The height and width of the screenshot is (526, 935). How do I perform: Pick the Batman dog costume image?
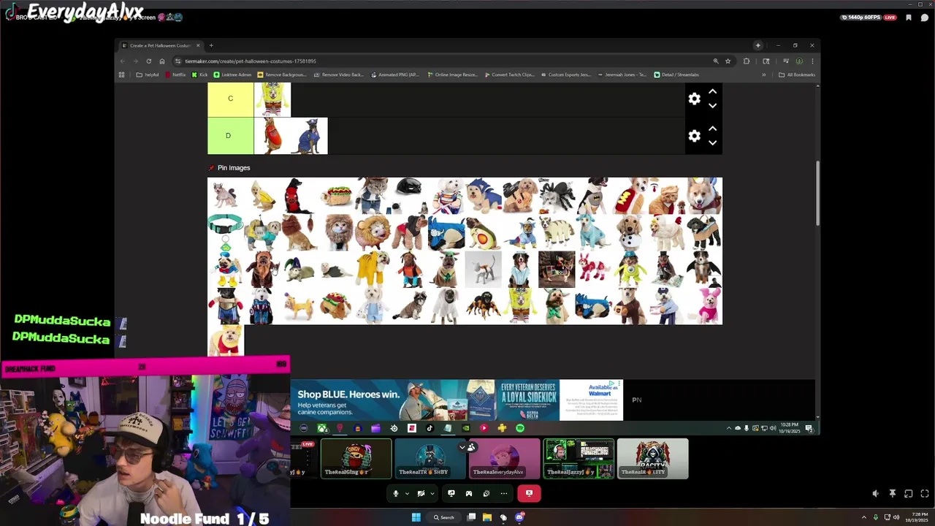pos(593,196)
